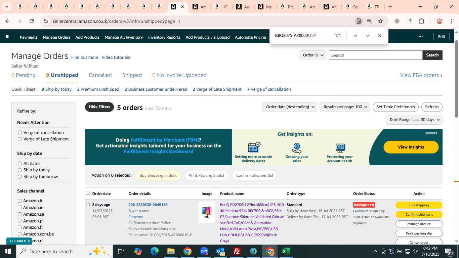Open Outlook from the taskbar
The width and height of the screenshot is (459, 258).
point(220,251)
